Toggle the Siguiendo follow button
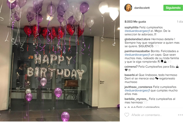The width and height of the screenshot is (183, 122). pos(173,8)
